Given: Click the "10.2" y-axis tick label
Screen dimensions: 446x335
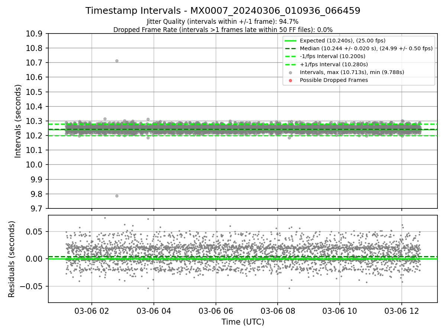Looking at the screenshot, I should 35,136.
